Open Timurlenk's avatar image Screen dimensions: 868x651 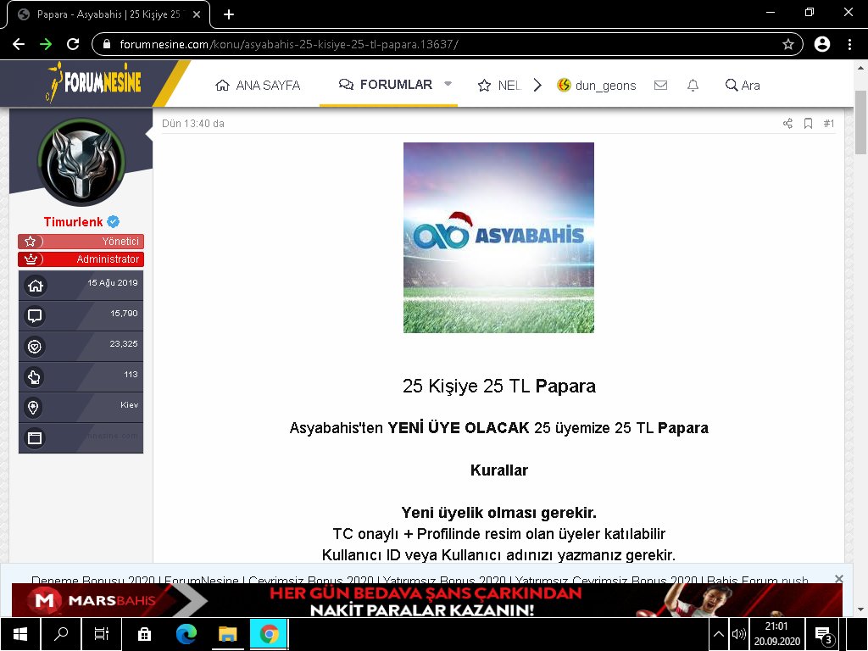click(x=81, y=162)
